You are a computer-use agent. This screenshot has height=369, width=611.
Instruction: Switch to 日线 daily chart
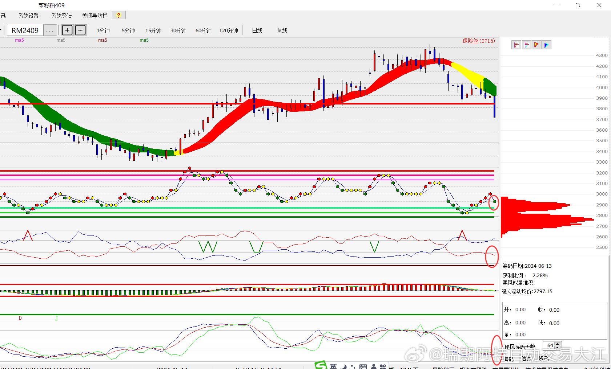pyautogui.click(x=257, y=30)
